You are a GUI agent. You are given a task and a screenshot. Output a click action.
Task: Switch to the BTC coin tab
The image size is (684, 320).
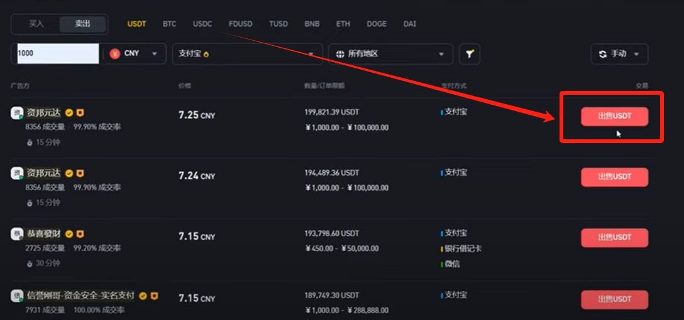[x=169, y=24]
